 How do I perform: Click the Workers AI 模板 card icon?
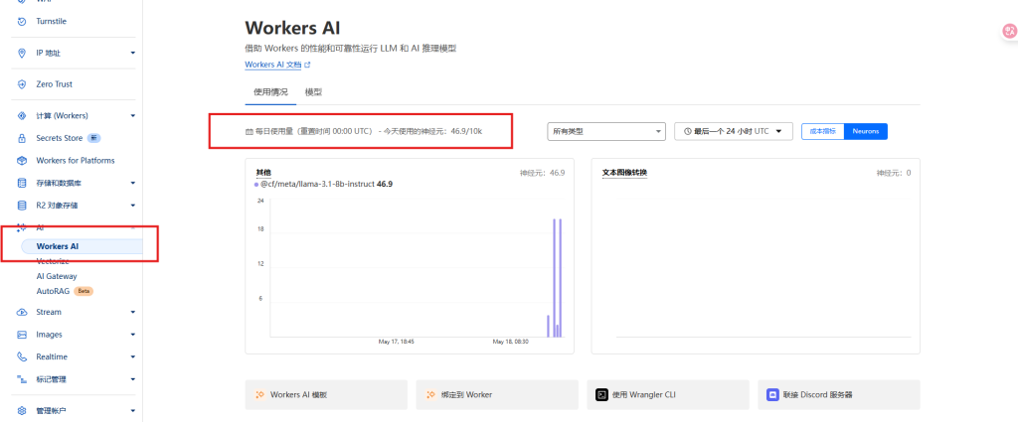pyautogui.click(x=259, y=394)
